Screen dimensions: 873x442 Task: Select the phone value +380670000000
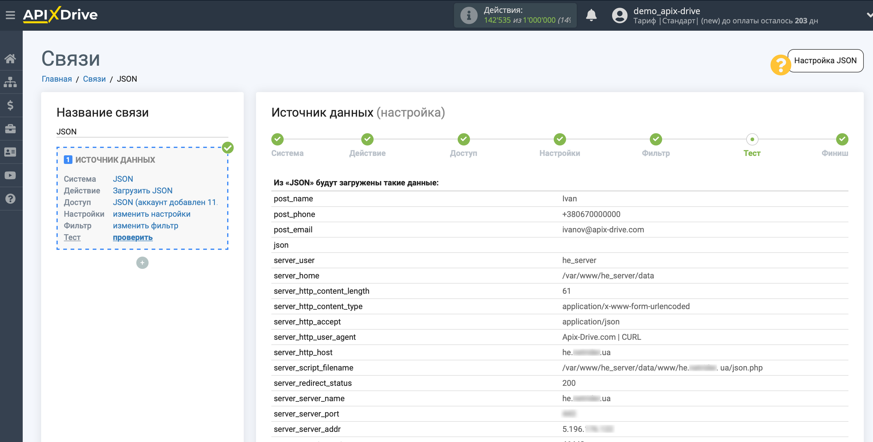coord(591,214)
